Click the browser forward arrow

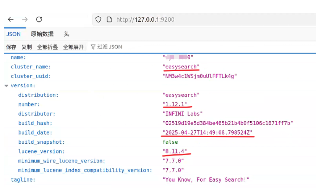[25, 19]
